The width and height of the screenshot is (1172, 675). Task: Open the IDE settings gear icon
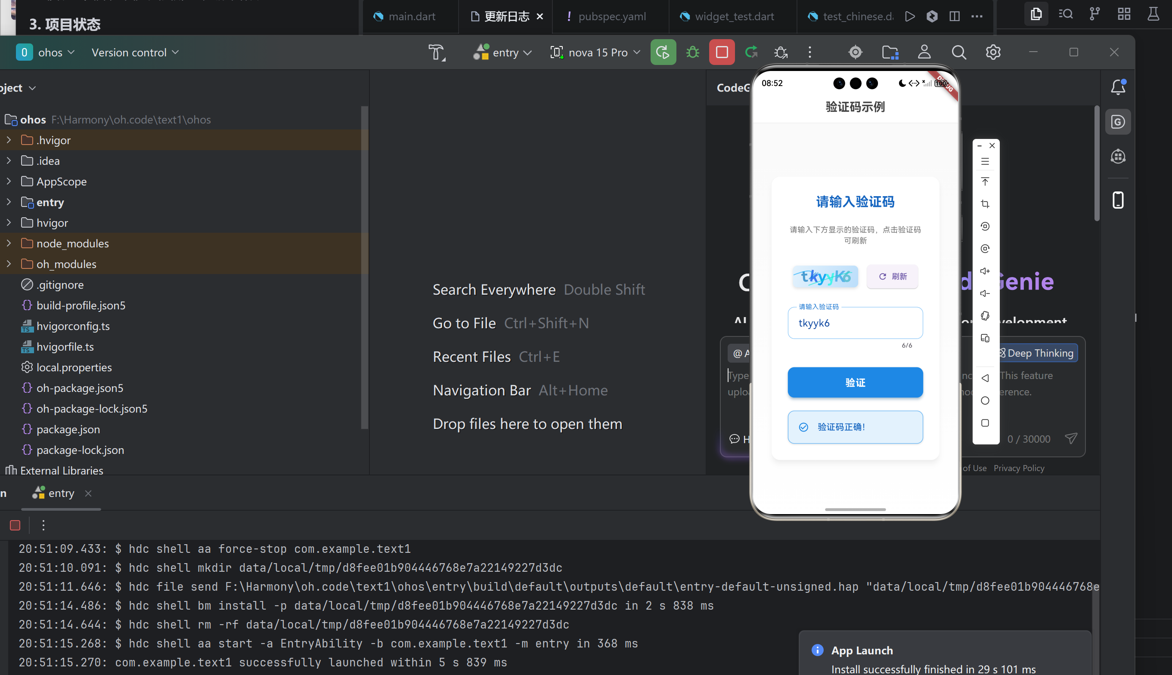993,52
